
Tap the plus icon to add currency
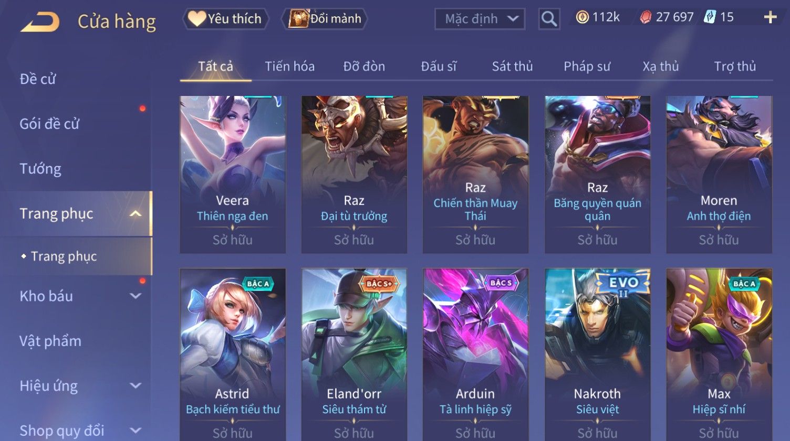click(770, 17)
